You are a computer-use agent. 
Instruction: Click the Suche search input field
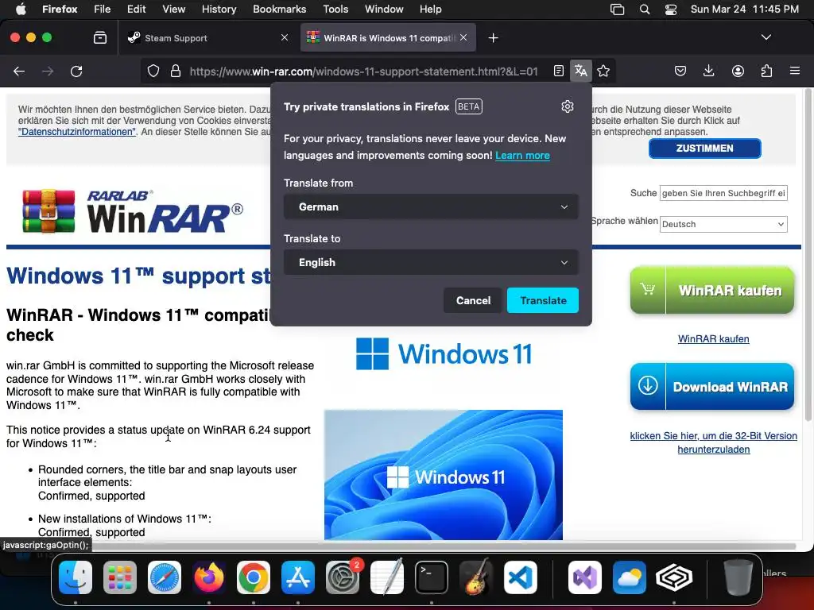[x=723, y=193]
